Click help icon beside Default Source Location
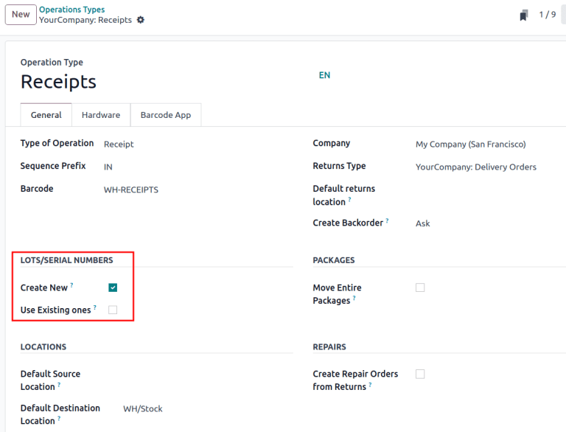The image size is (566, 432). point(59,384)
